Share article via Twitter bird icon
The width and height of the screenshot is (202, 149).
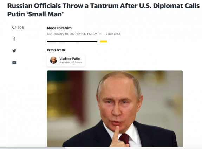click(14, 51)
